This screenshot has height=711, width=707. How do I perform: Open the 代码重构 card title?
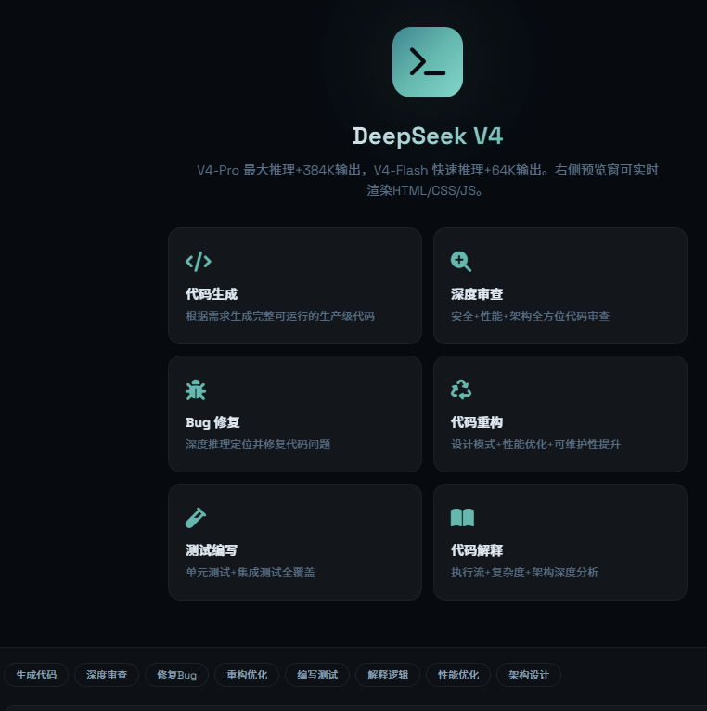click(477, 422)
